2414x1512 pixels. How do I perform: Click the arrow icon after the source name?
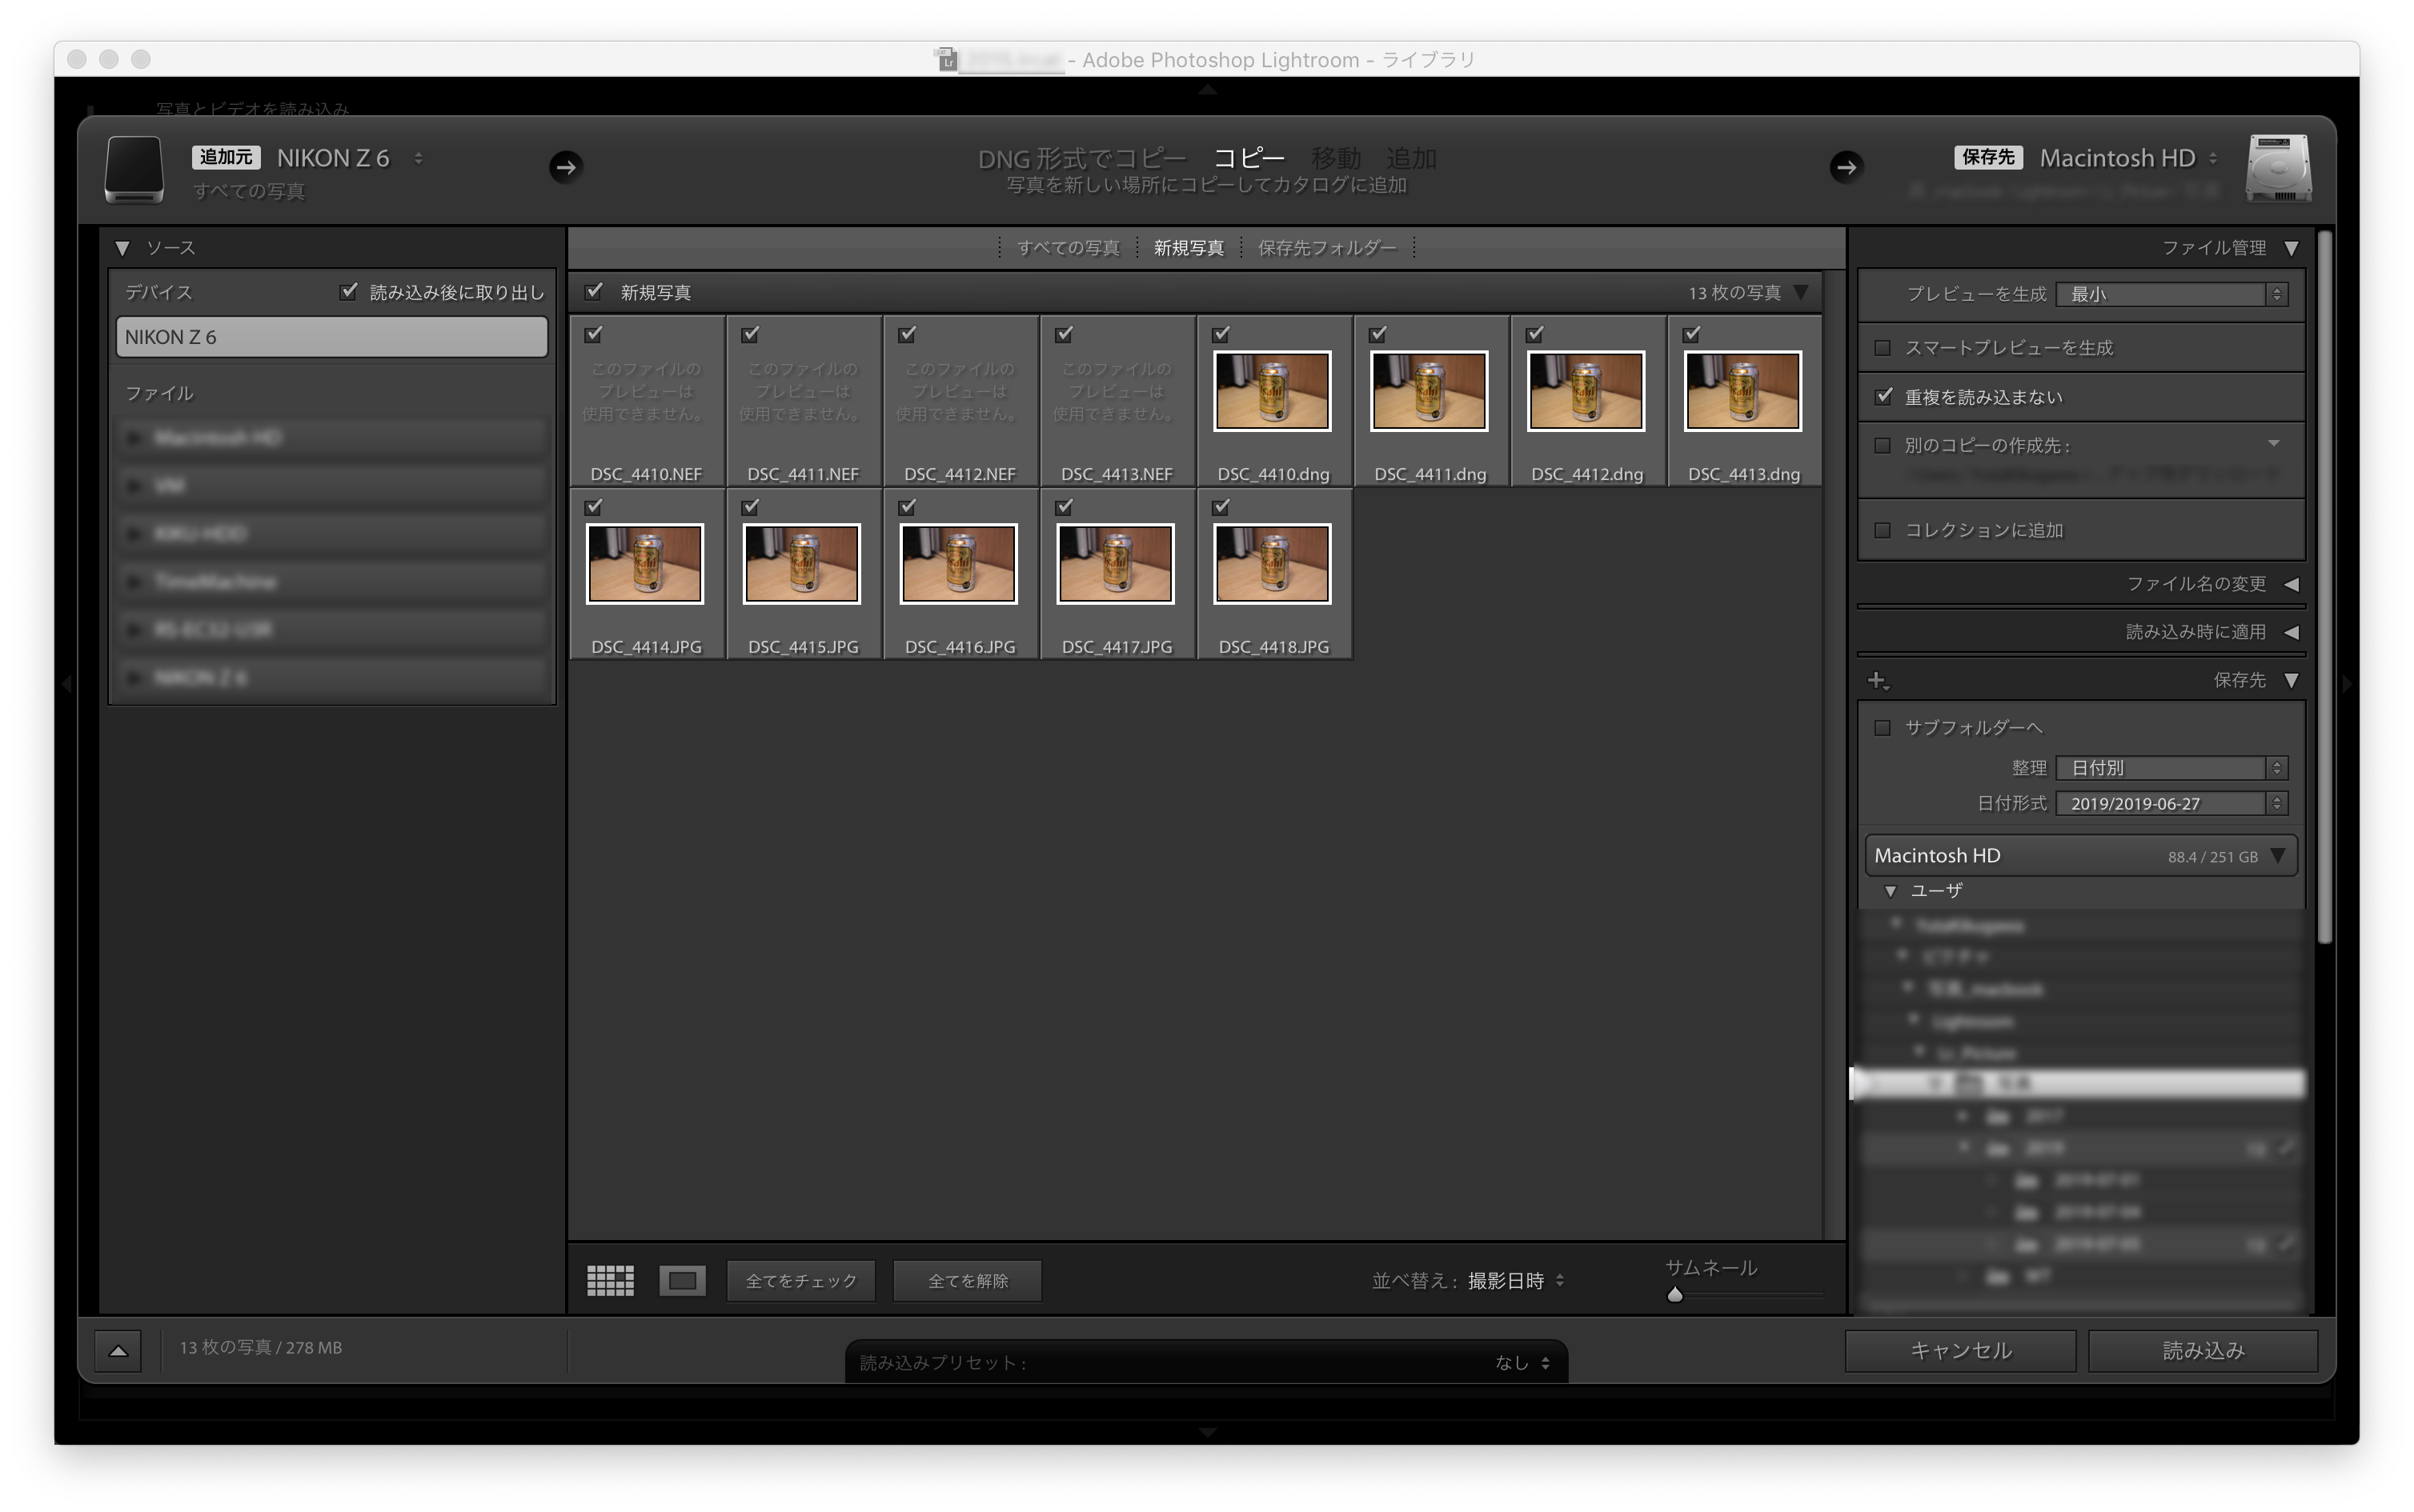pyautogui.click(x=566, y=166)
